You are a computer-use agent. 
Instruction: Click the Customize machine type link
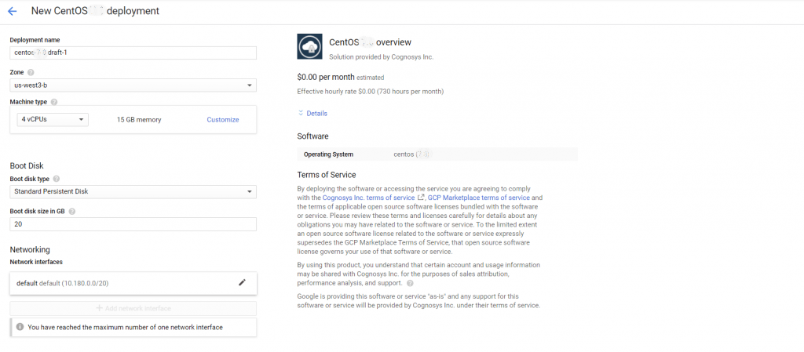[222, 120]
